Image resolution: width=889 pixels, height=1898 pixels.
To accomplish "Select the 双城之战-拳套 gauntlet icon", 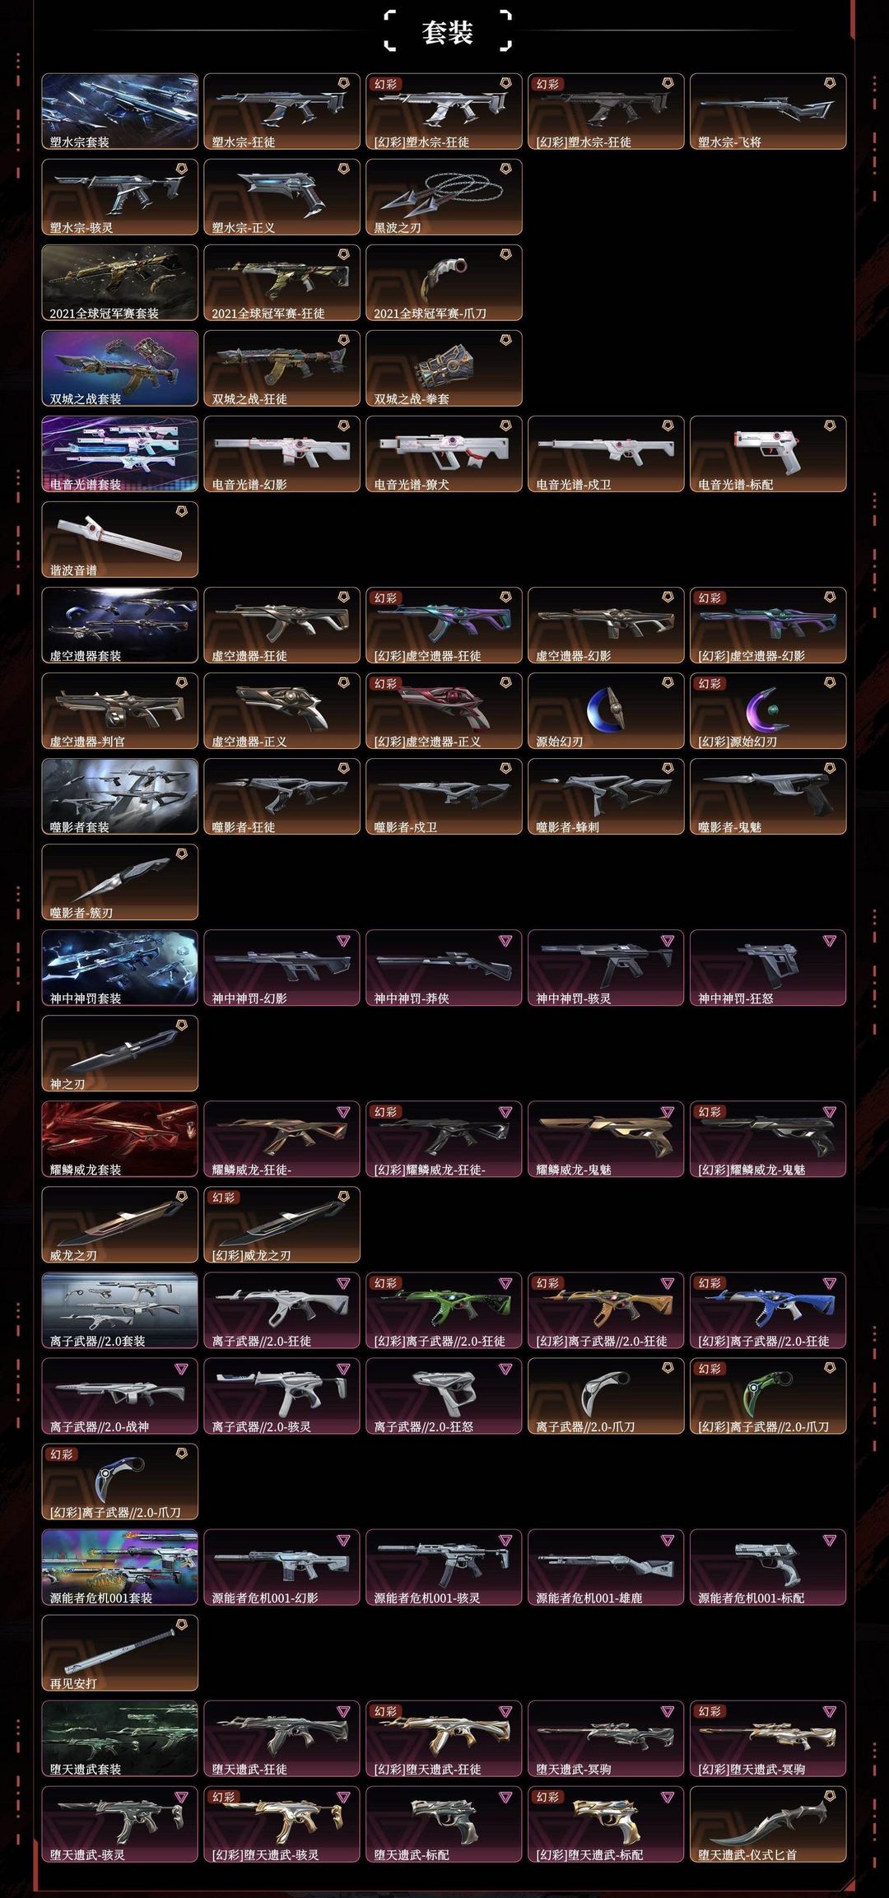I will (444, 368).
